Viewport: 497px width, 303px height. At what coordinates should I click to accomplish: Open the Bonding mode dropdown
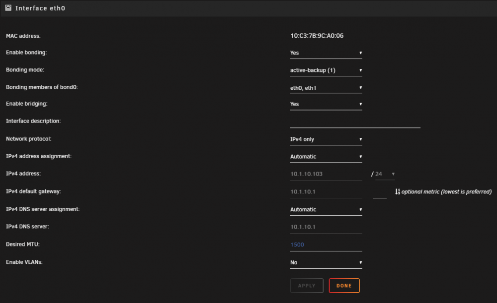tap(326, 70)
